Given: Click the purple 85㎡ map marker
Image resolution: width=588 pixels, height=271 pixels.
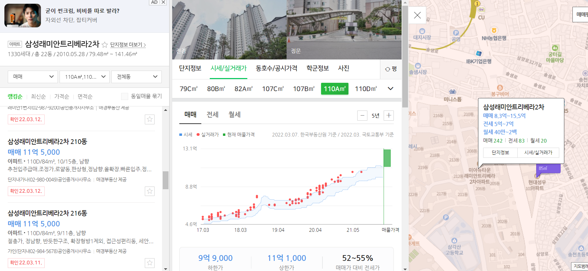Looking at the screenshot, I should coord(548,168).
